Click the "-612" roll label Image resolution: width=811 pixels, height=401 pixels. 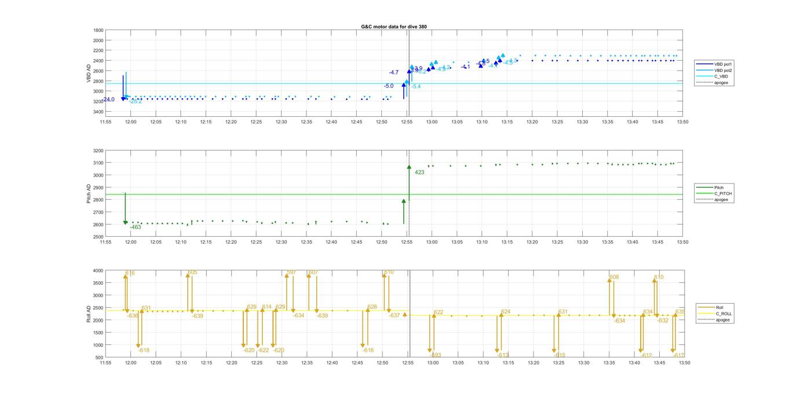point(646,356)
